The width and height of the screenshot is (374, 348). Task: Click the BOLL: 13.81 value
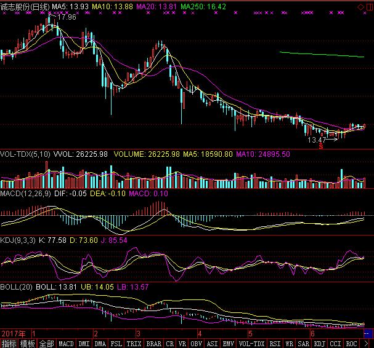(x=56, y=287)
